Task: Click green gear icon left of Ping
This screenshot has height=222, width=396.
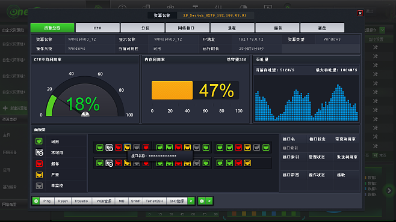Action: coord(36,201)
